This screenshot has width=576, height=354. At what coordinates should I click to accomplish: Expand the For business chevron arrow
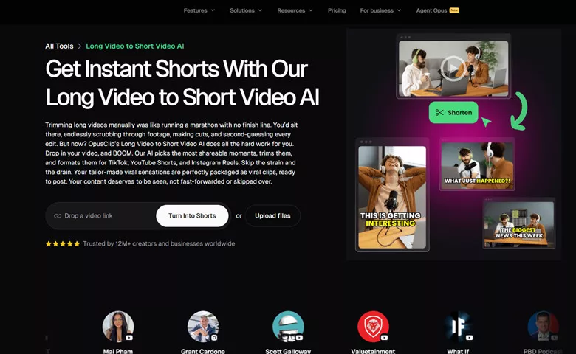(x=399, y=10)
